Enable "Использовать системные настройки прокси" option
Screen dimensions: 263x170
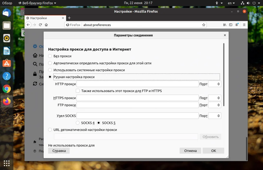point(50,70)
